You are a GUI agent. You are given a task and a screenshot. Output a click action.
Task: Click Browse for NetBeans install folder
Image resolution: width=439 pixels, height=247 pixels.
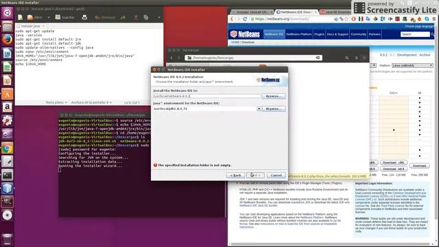(x=274, y=96)
